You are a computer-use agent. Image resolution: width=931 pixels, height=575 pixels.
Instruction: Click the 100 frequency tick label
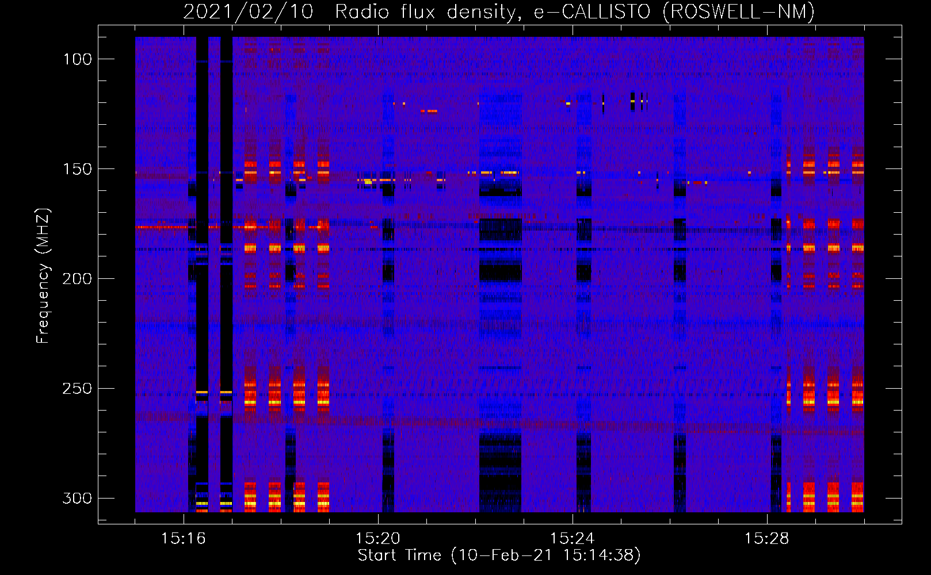pos(78,59)
